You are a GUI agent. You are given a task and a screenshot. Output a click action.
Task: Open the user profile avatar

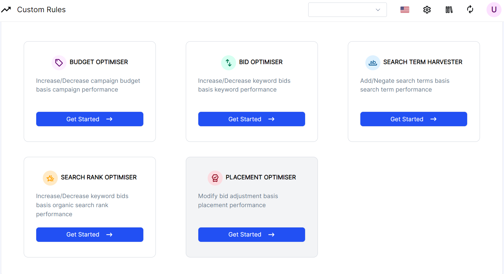[494, 10]
